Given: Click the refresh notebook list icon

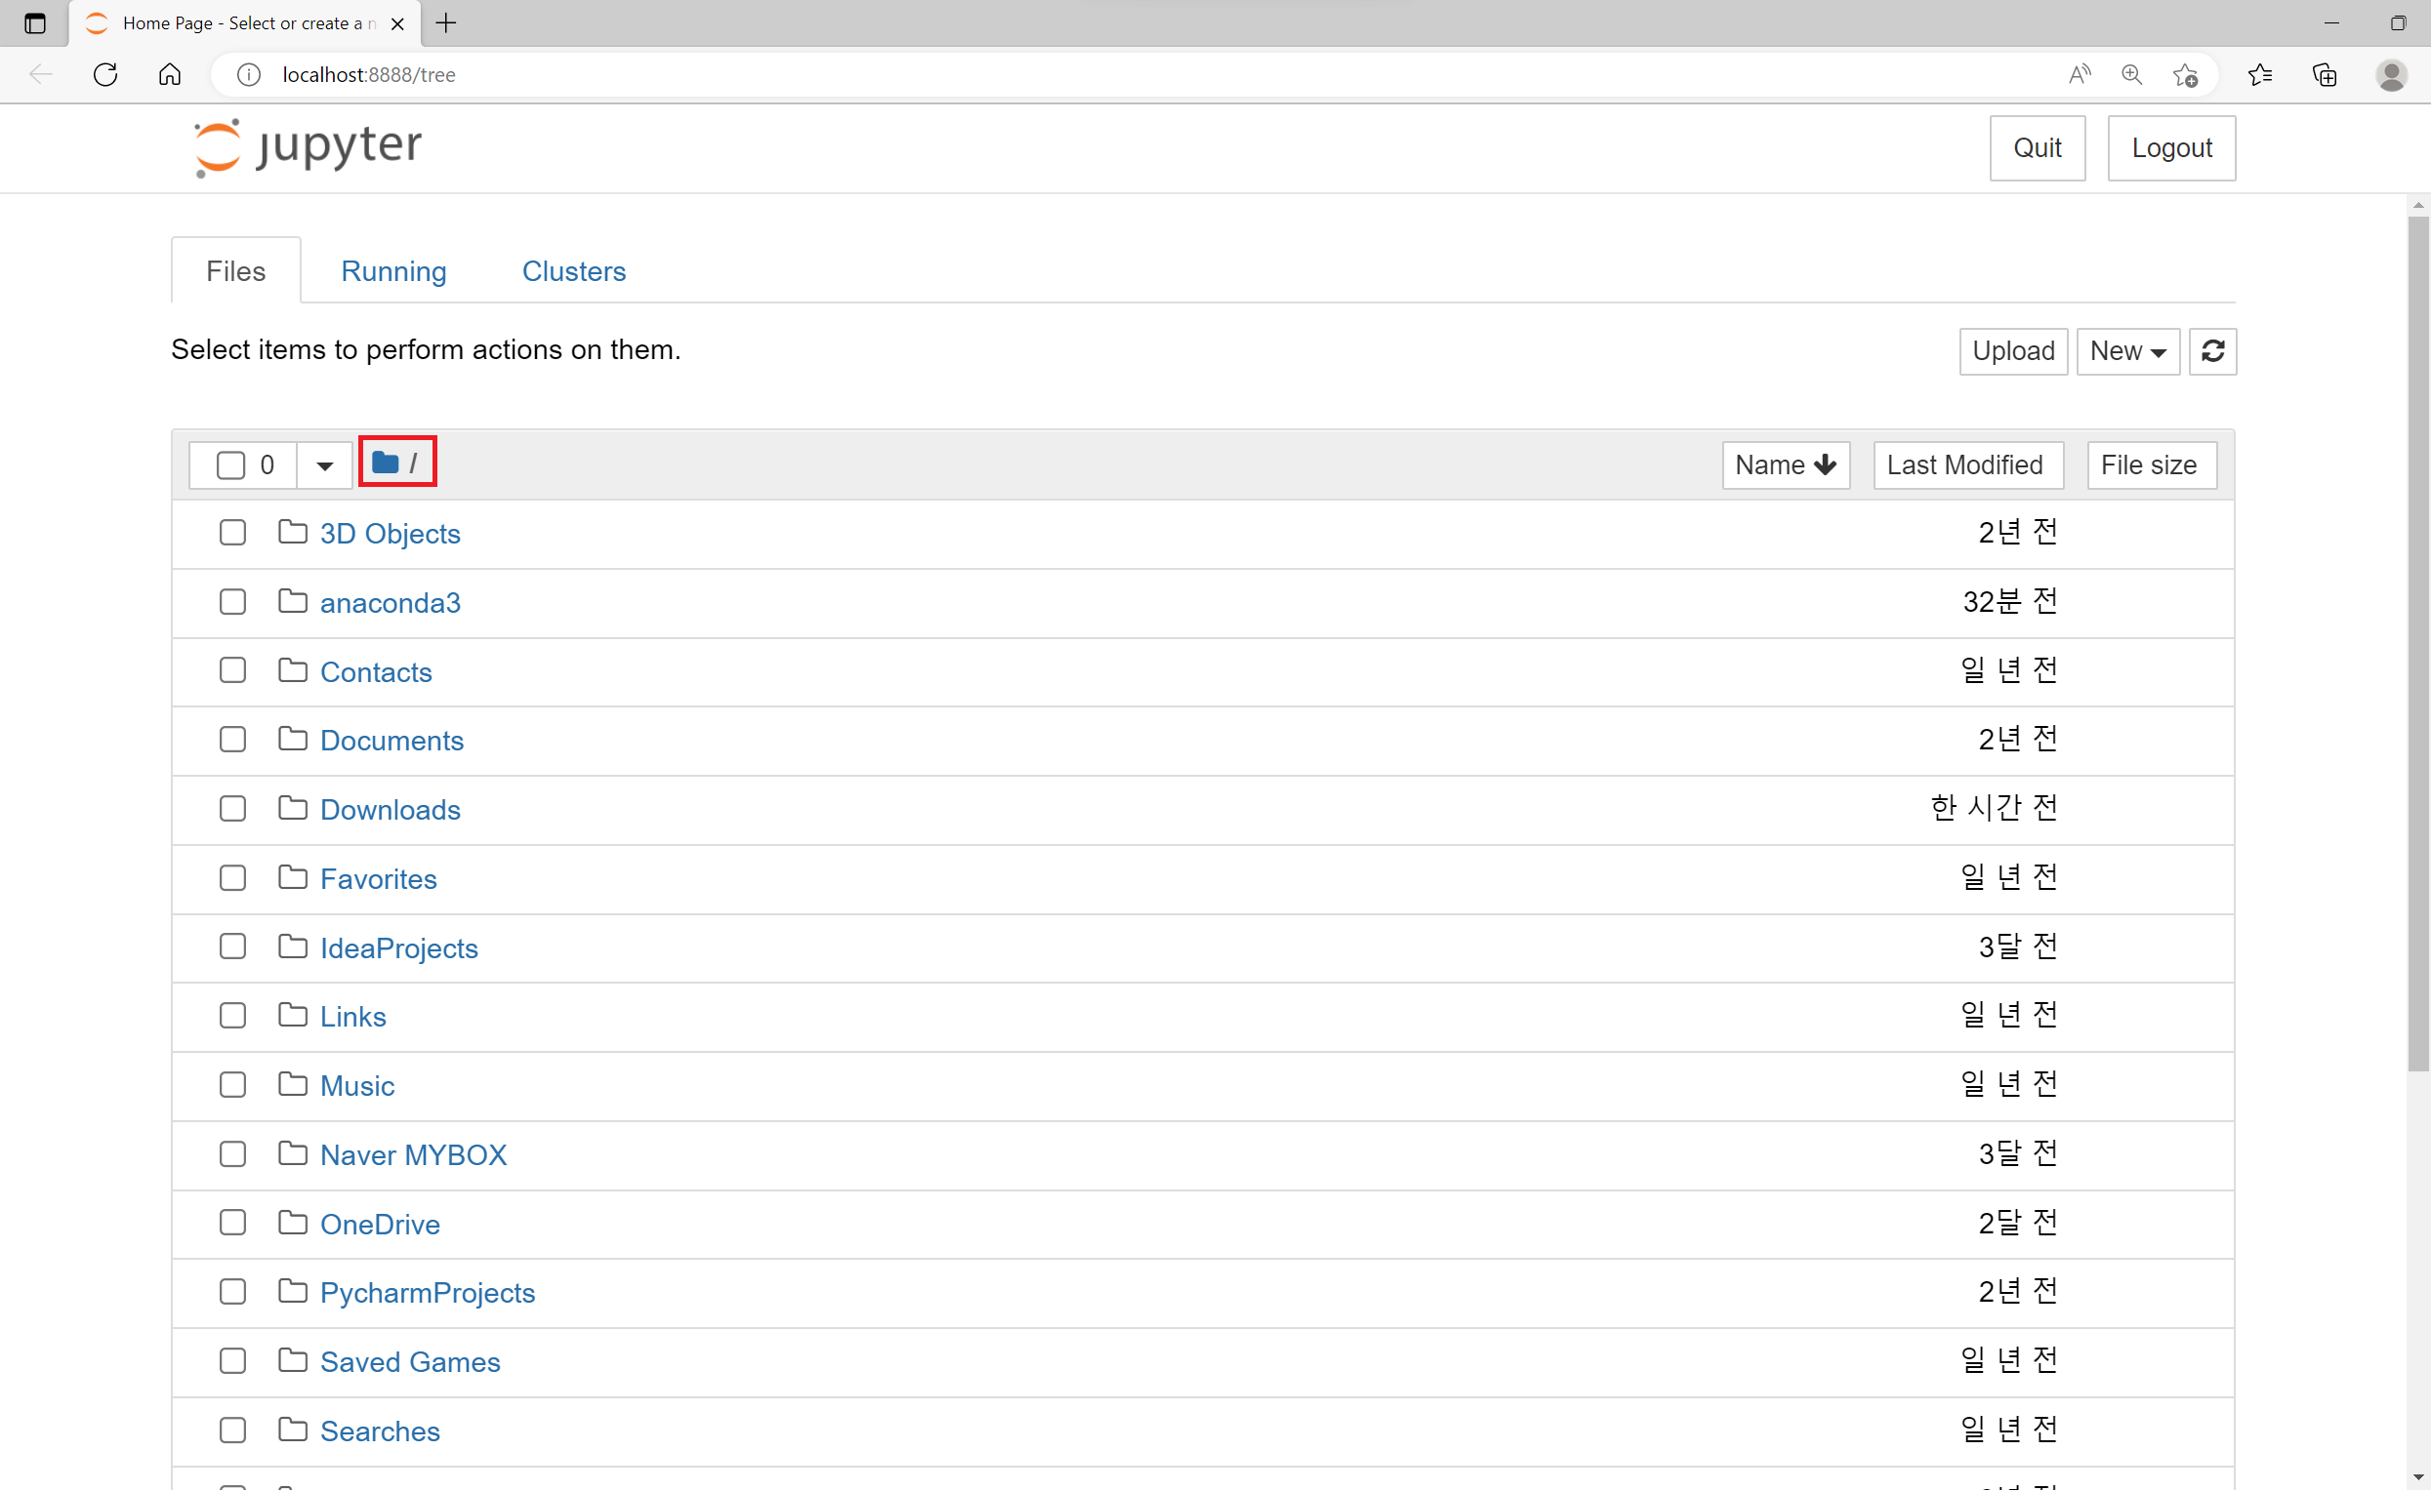Looking at the screenshot, I should click(x=2212, y=351).
